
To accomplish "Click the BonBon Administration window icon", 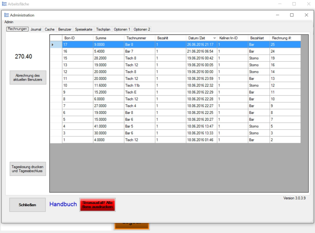I will 6,15.
